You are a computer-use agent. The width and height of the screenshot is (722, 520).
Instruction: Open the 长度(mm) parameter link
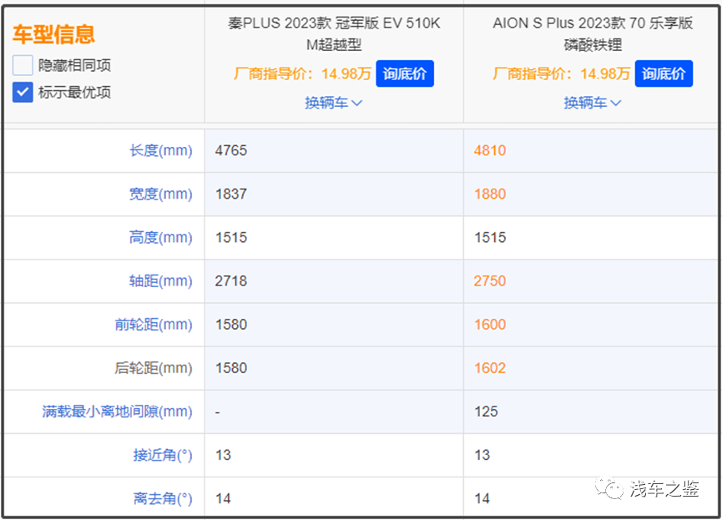tap(161, 150)
